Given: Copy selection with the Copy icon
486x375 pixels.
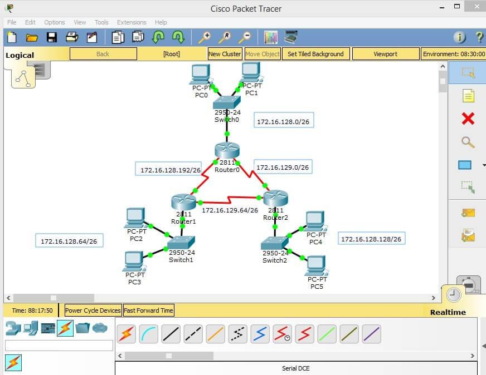Looking at the screenshot, I should [x=118, y=37].
